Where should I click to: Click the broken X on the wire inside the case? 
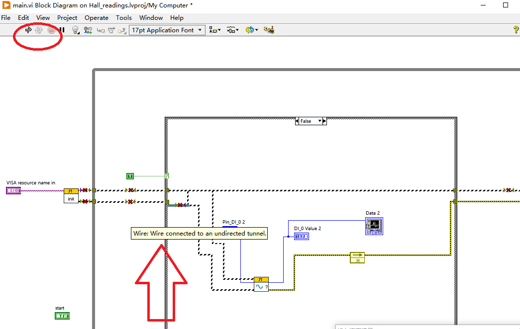180,205
